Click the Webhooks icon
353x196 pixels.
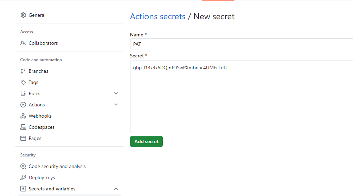pyautogui.click(x=23, y=116)
